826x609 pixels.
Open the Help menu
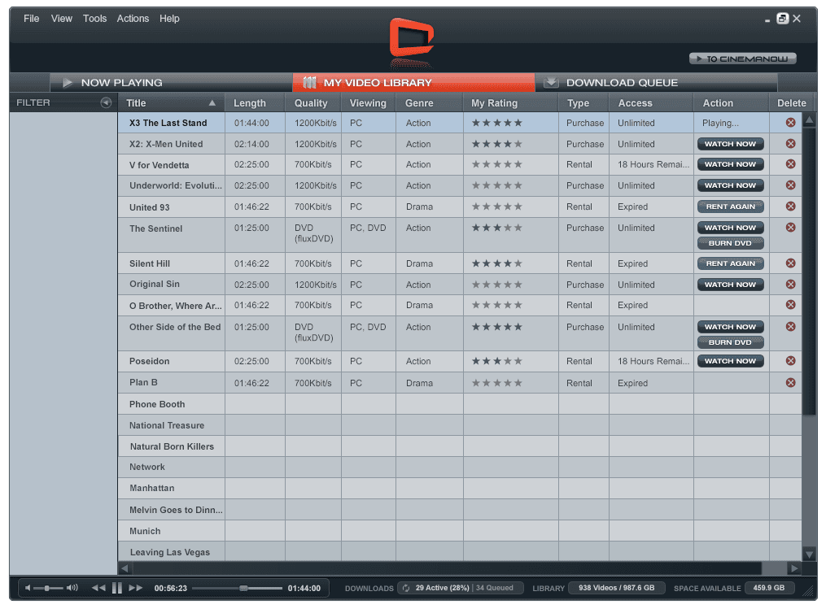[169, 19]
